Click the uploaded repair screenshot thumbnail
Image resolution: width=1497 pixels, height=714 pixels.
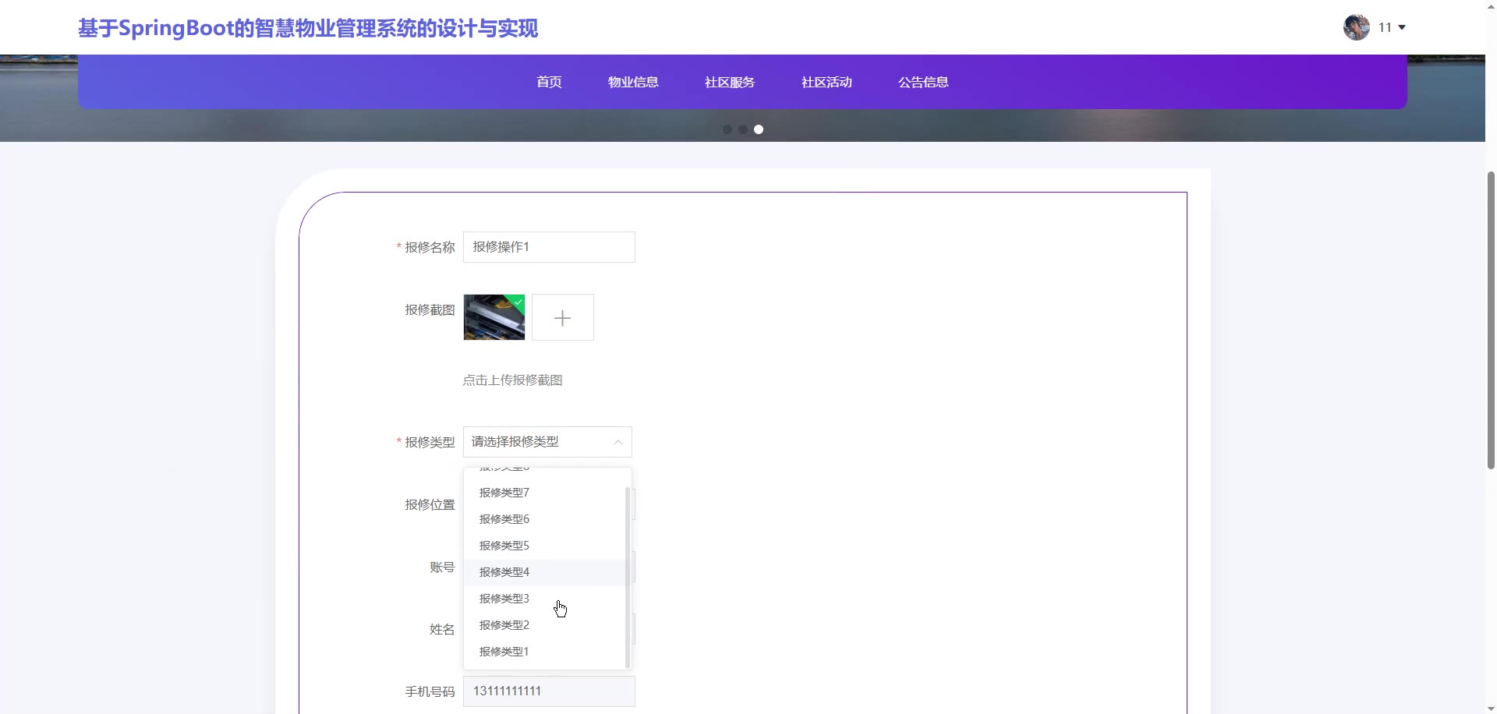[x=494, y=317]
